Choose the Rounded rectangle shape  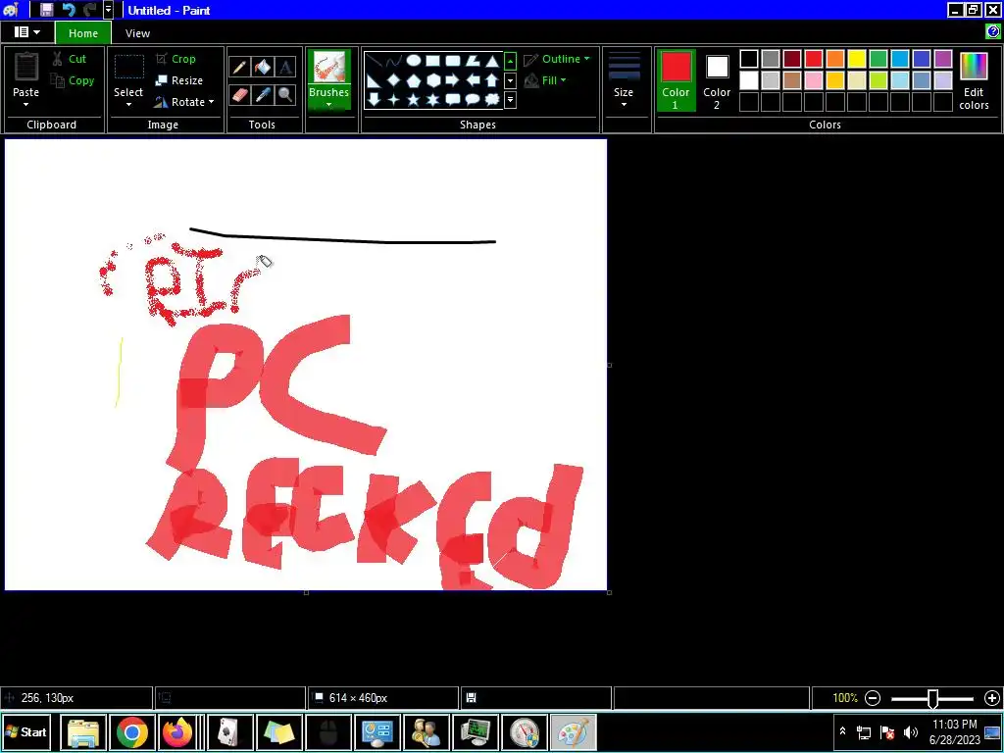[453, 62]
